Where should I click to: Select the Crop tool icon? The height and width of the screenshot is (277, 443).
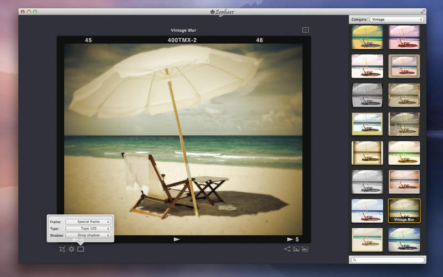62,249
